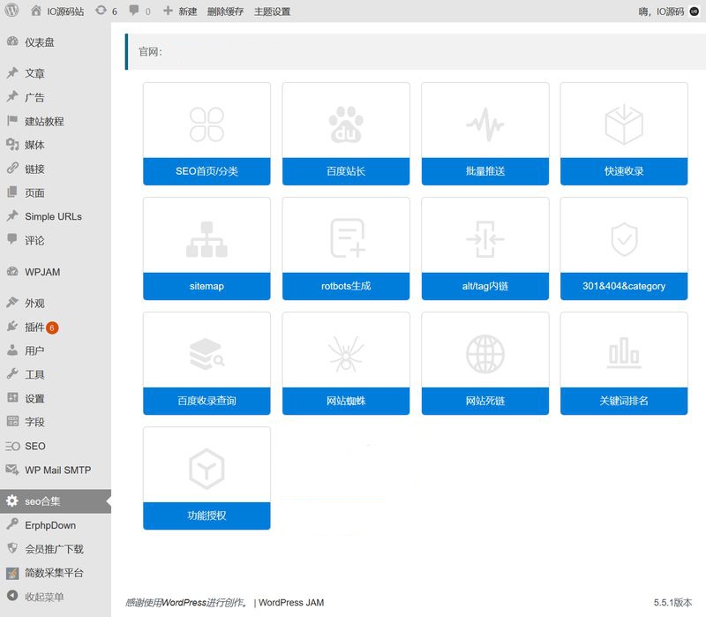Click the 5.5.1版本 version text
The image size is (706, 617).
point(672,603)
